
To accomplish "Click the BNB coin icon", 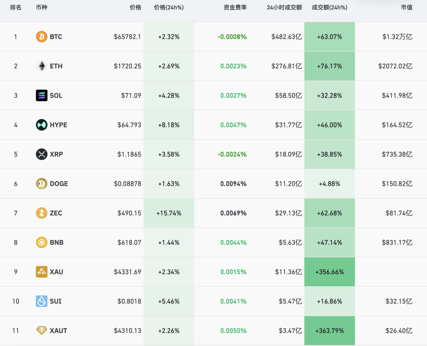I will coord(42,242).
